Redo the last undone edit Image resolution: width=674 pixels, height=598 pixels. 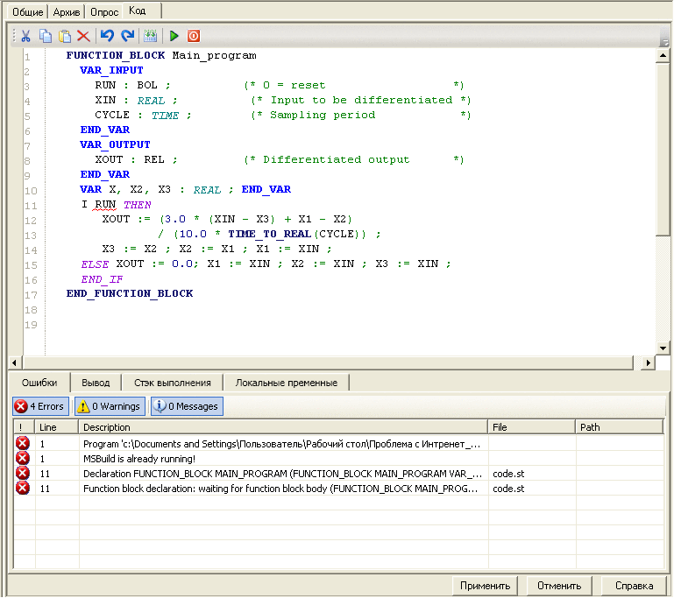click(128, 36)
